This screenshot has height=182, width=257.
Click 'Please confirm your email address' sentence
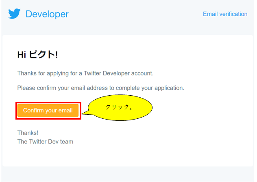pos(101,88)
